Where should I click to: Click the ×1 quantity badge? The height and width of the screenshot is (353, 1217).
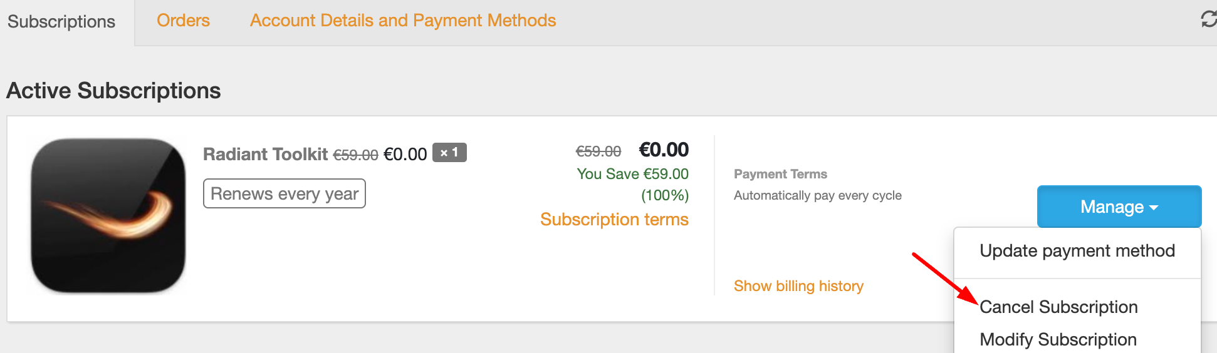coord(449,152)
